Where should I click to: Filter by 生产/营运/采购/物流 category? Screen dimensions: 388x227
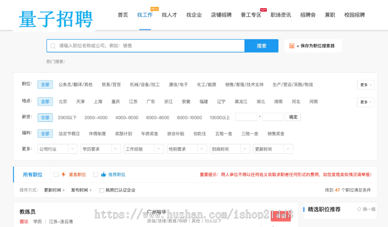tap(293, 84)
